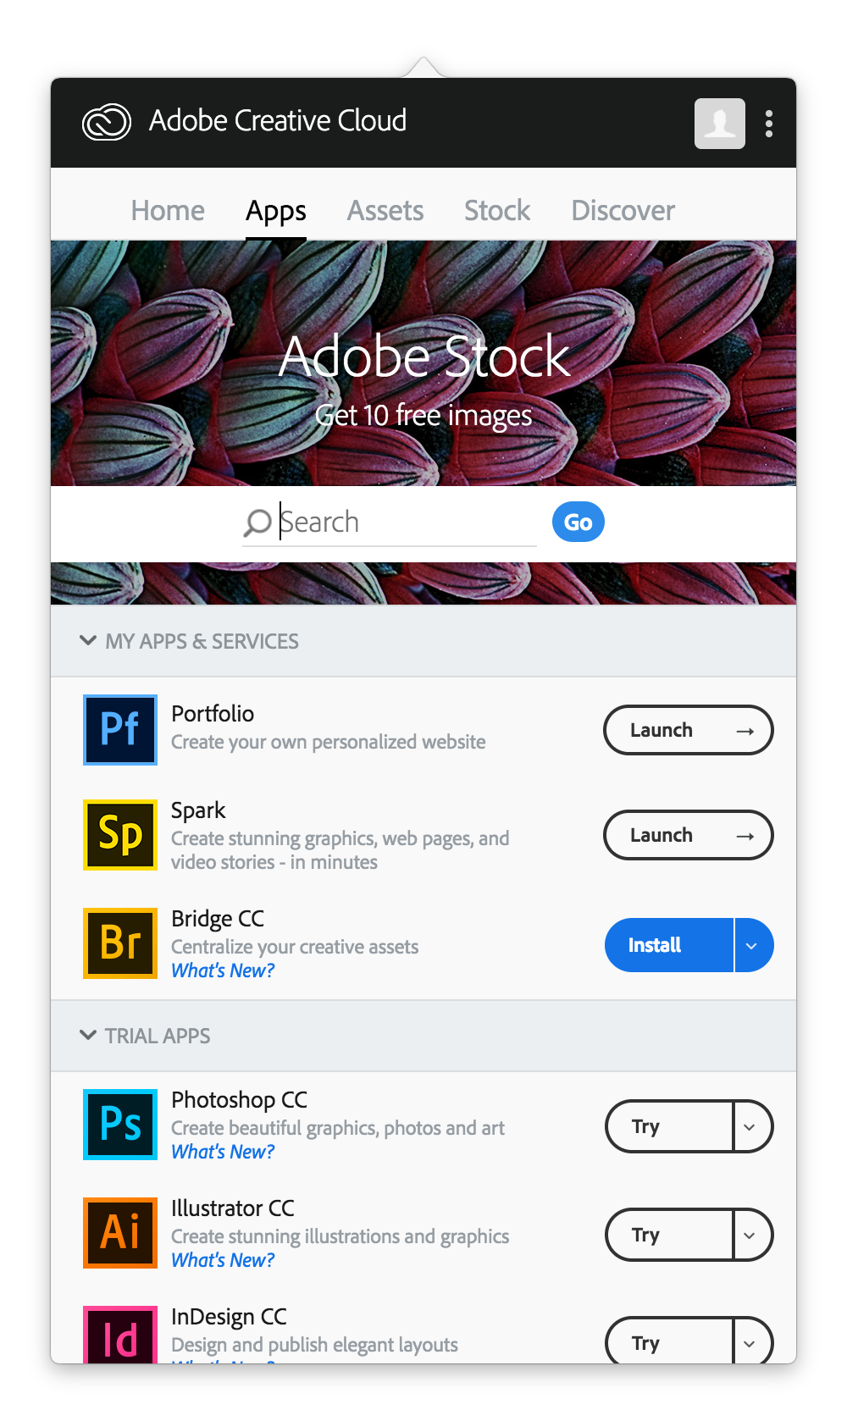
Task: Click the Portfolio app icon
Action: 119,730
